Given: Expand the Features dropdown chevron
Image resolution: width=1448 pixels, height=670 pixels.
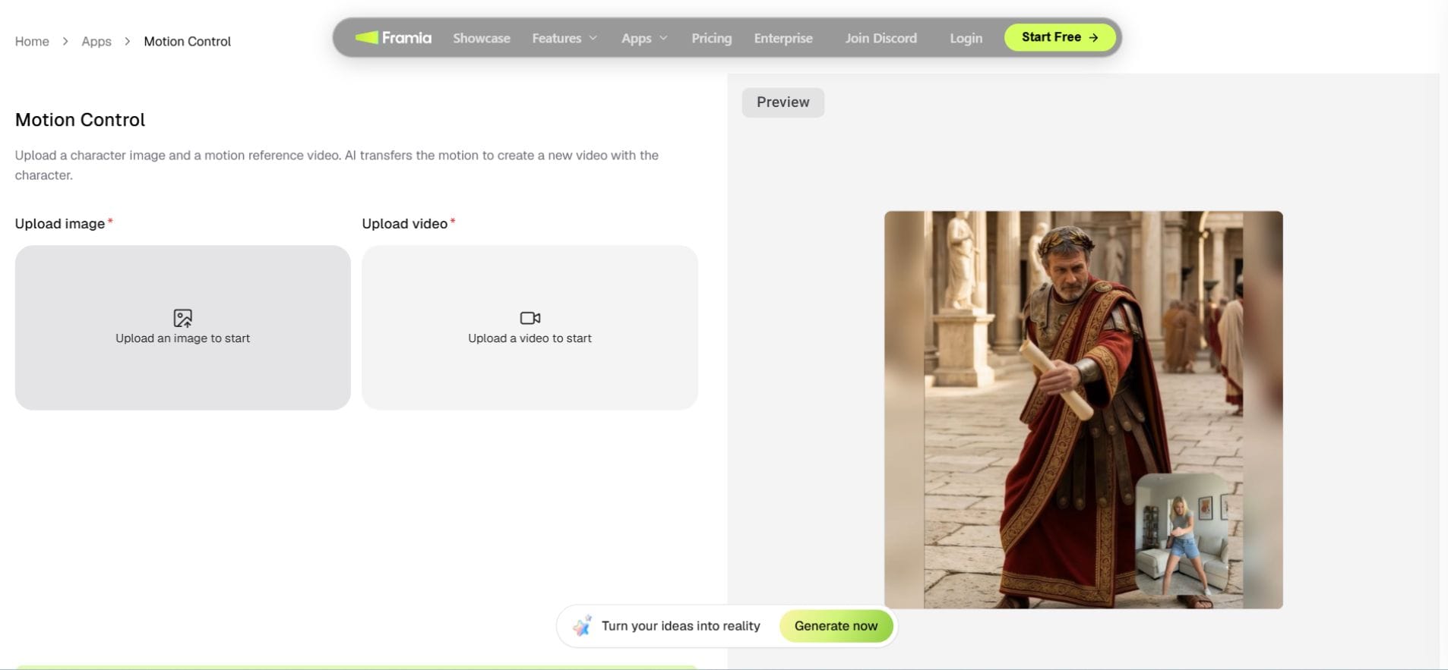Looking at the screenshot, I should (x=593, y=38).
